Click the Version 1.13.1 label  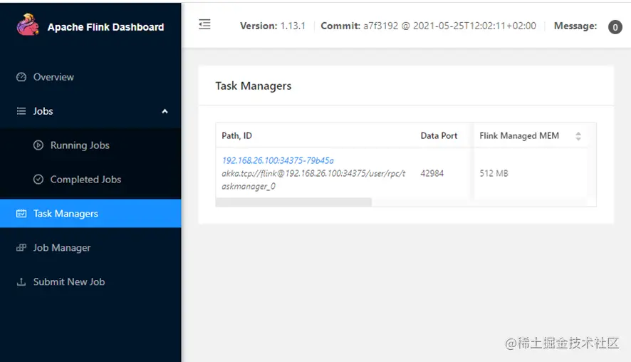[x=273, y=26]
